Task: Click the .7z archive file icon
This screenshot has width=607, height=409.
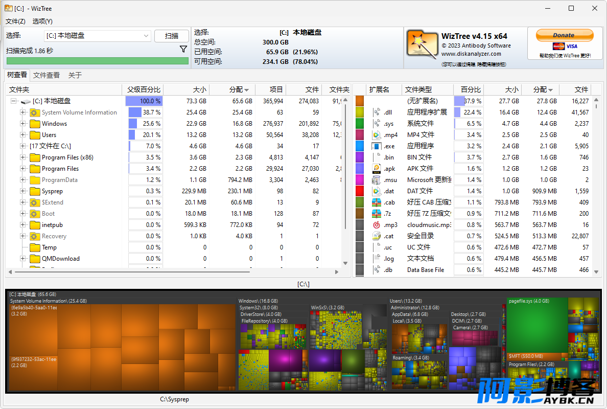Action: pyautogui.click(x=376, y=213)
